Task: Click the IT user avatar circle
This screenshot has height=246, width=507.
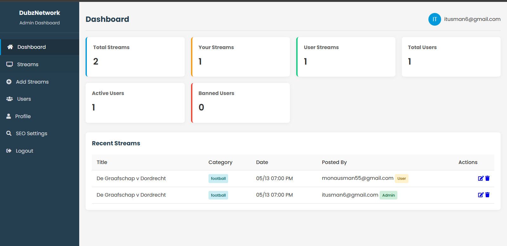Action: [x=434, y=19]
